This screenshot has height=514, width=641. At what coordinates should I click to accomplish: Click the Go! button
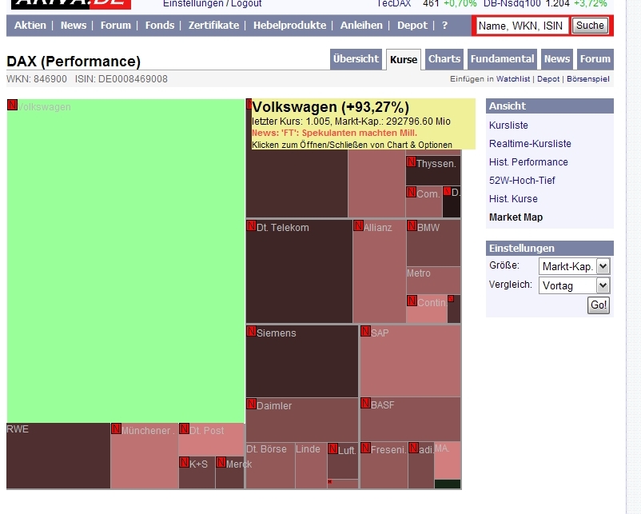599,305
